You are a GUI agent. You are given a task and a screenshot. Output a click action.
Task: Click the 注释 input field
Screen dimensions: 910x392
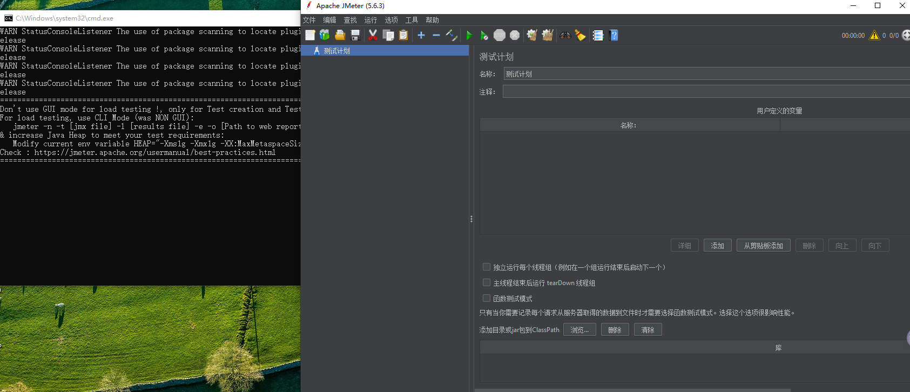click(x=706, y=91)
